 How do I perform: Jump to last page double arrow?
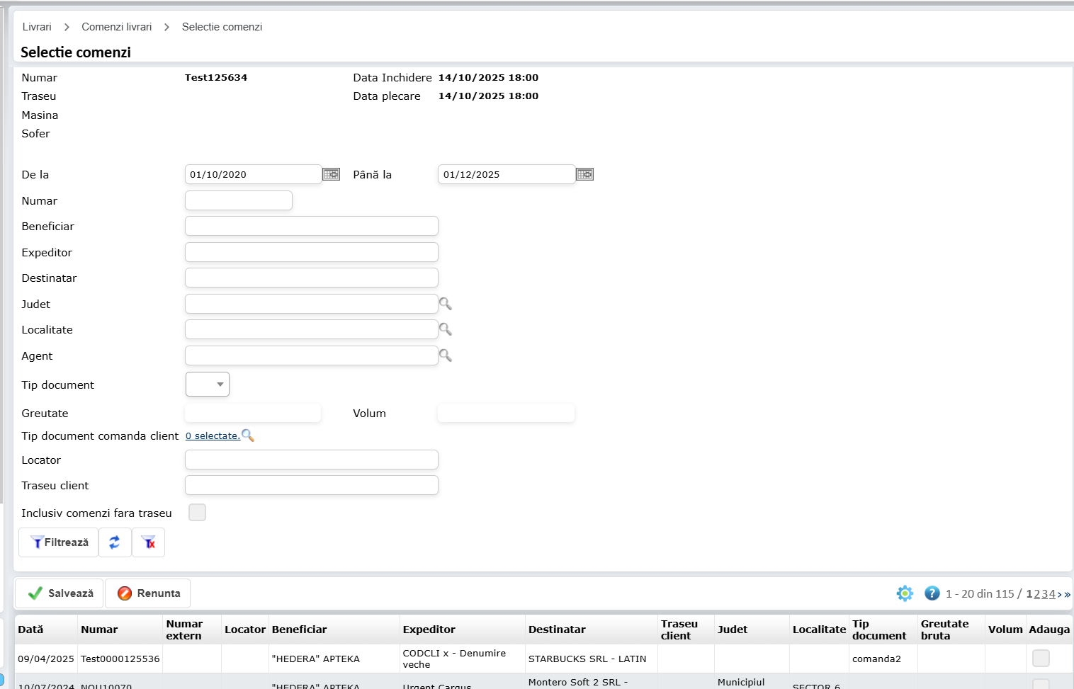[1068, 595]
